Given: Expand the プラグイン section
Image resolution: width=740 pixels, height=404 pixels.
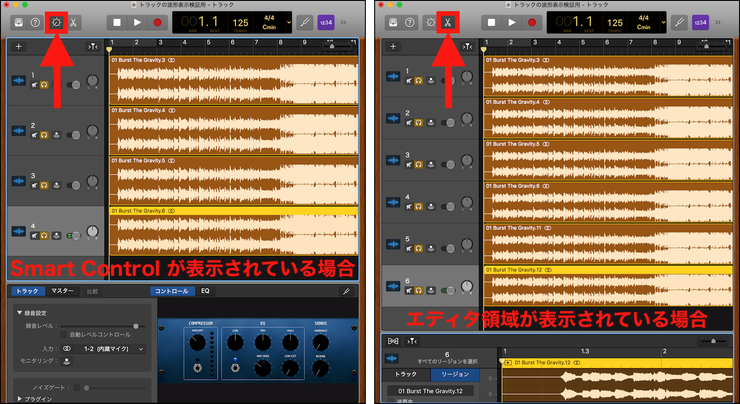Looking at the screenshot, I should tap(19, 398).
